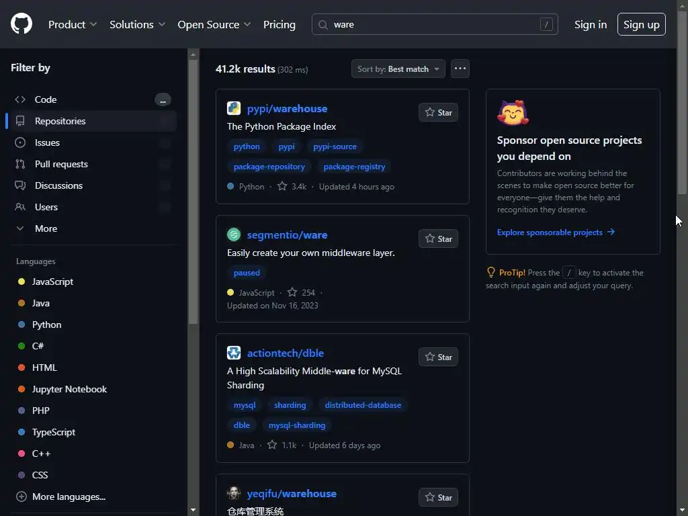Click the pypi/warehouse avatar icon
The width and height of the screenshot is (688, 516).
[x=234, y=108]
